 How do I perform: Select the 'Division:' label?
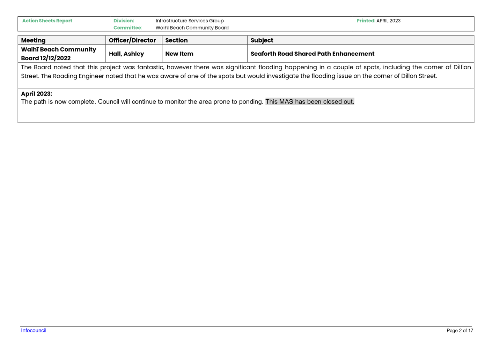[124, 21]
